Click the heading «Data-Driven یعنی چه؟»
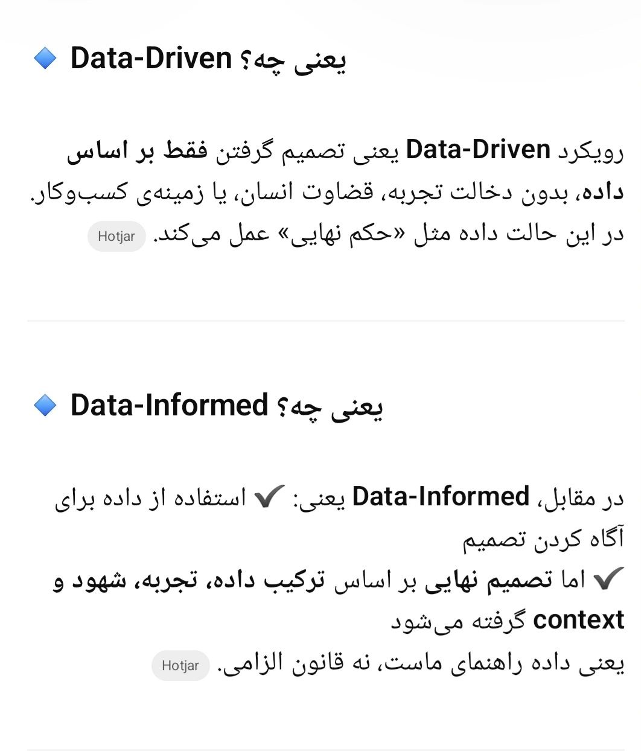641x751 pixels. 208,59
